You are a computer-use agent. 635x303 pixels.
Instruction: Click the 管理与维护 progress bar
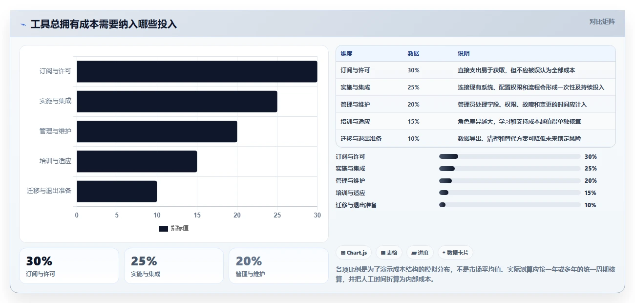click(x=510, y=181)
